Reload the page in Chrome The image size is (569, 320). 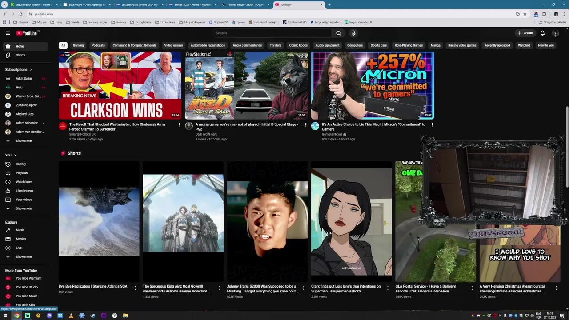point(20,14)
